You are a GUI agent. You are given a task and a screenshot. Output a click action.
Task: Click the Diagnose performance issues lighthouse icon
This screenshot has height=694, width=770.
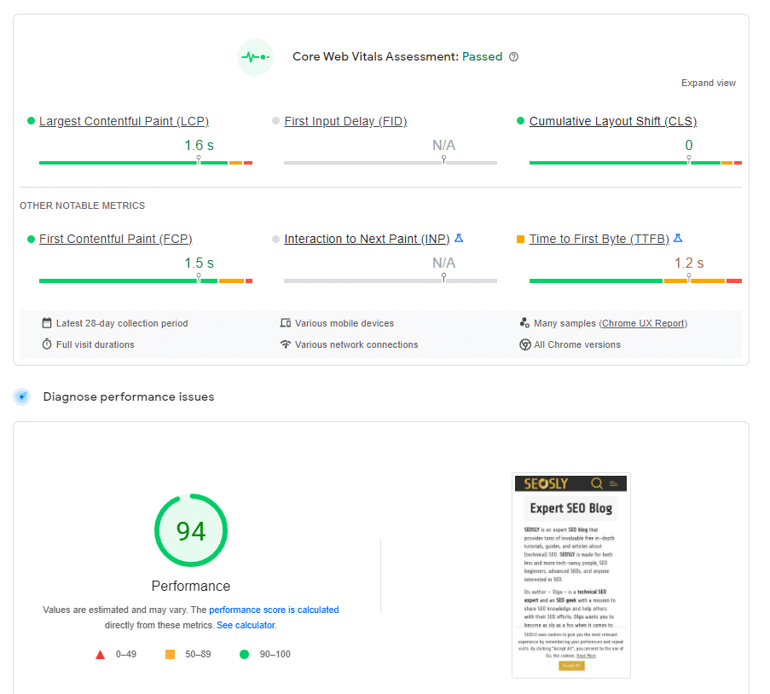click(x=21, y=396)
